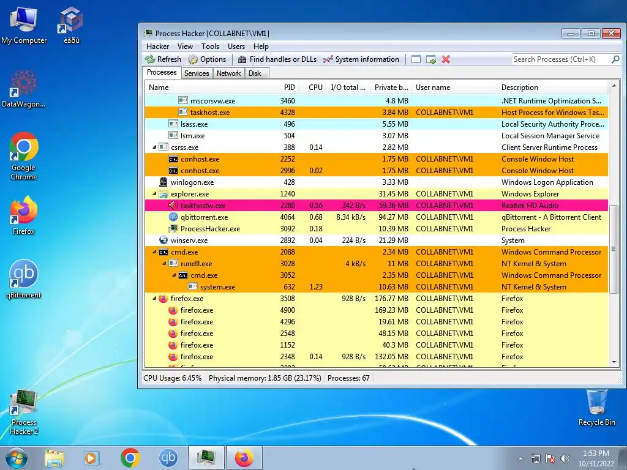This screenshot has height=470, width=627.
Task: Select firefox.exe PID 2348 row
Action: tap(377, 357)
